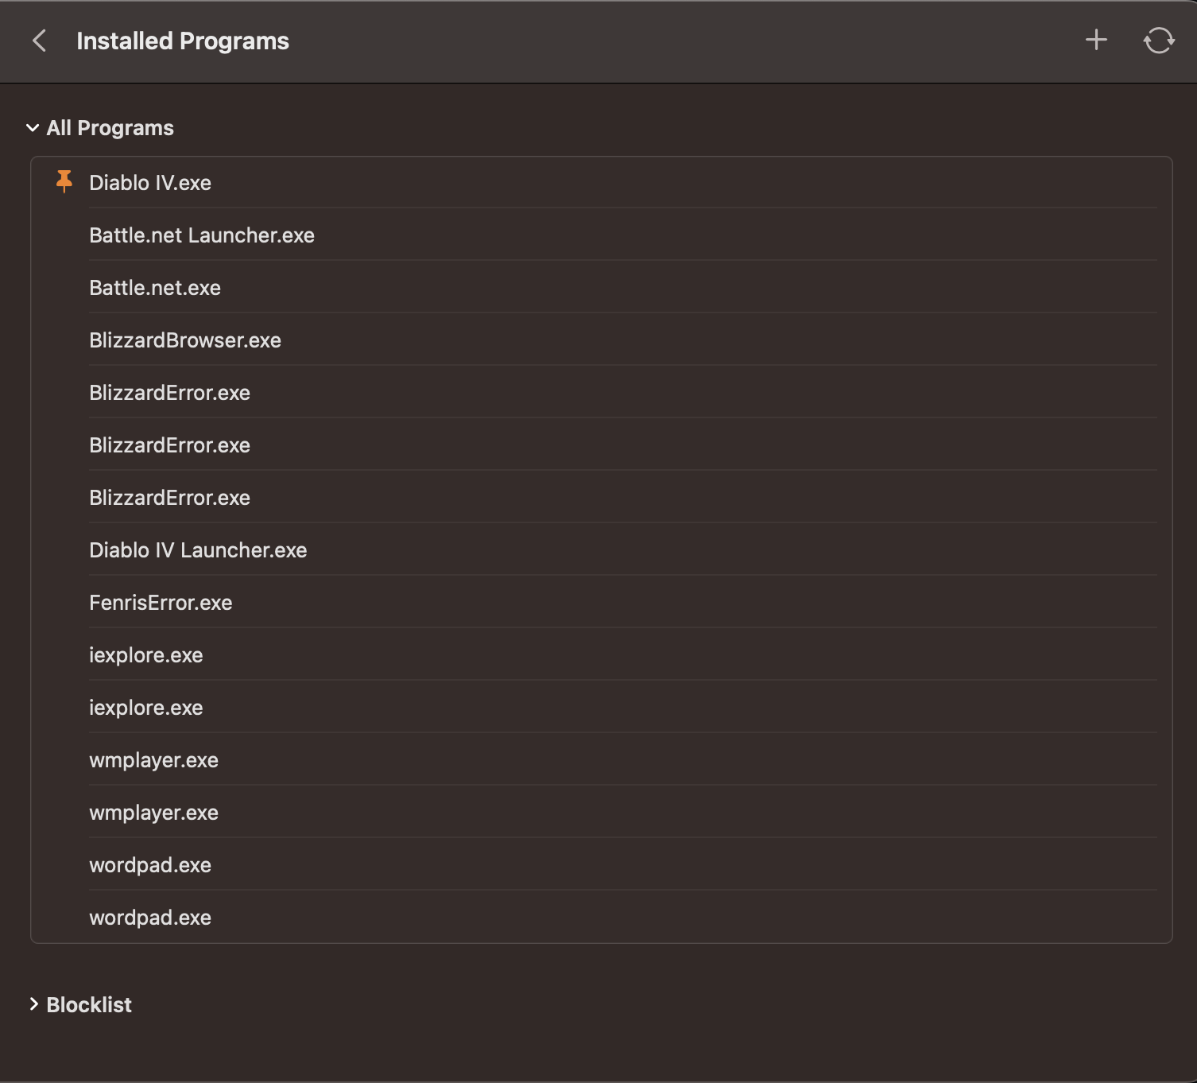The height and width of the screenshot is (1083, 1197).
Task: Select the second wmplayer.exe entry
Action: (153, 812)
